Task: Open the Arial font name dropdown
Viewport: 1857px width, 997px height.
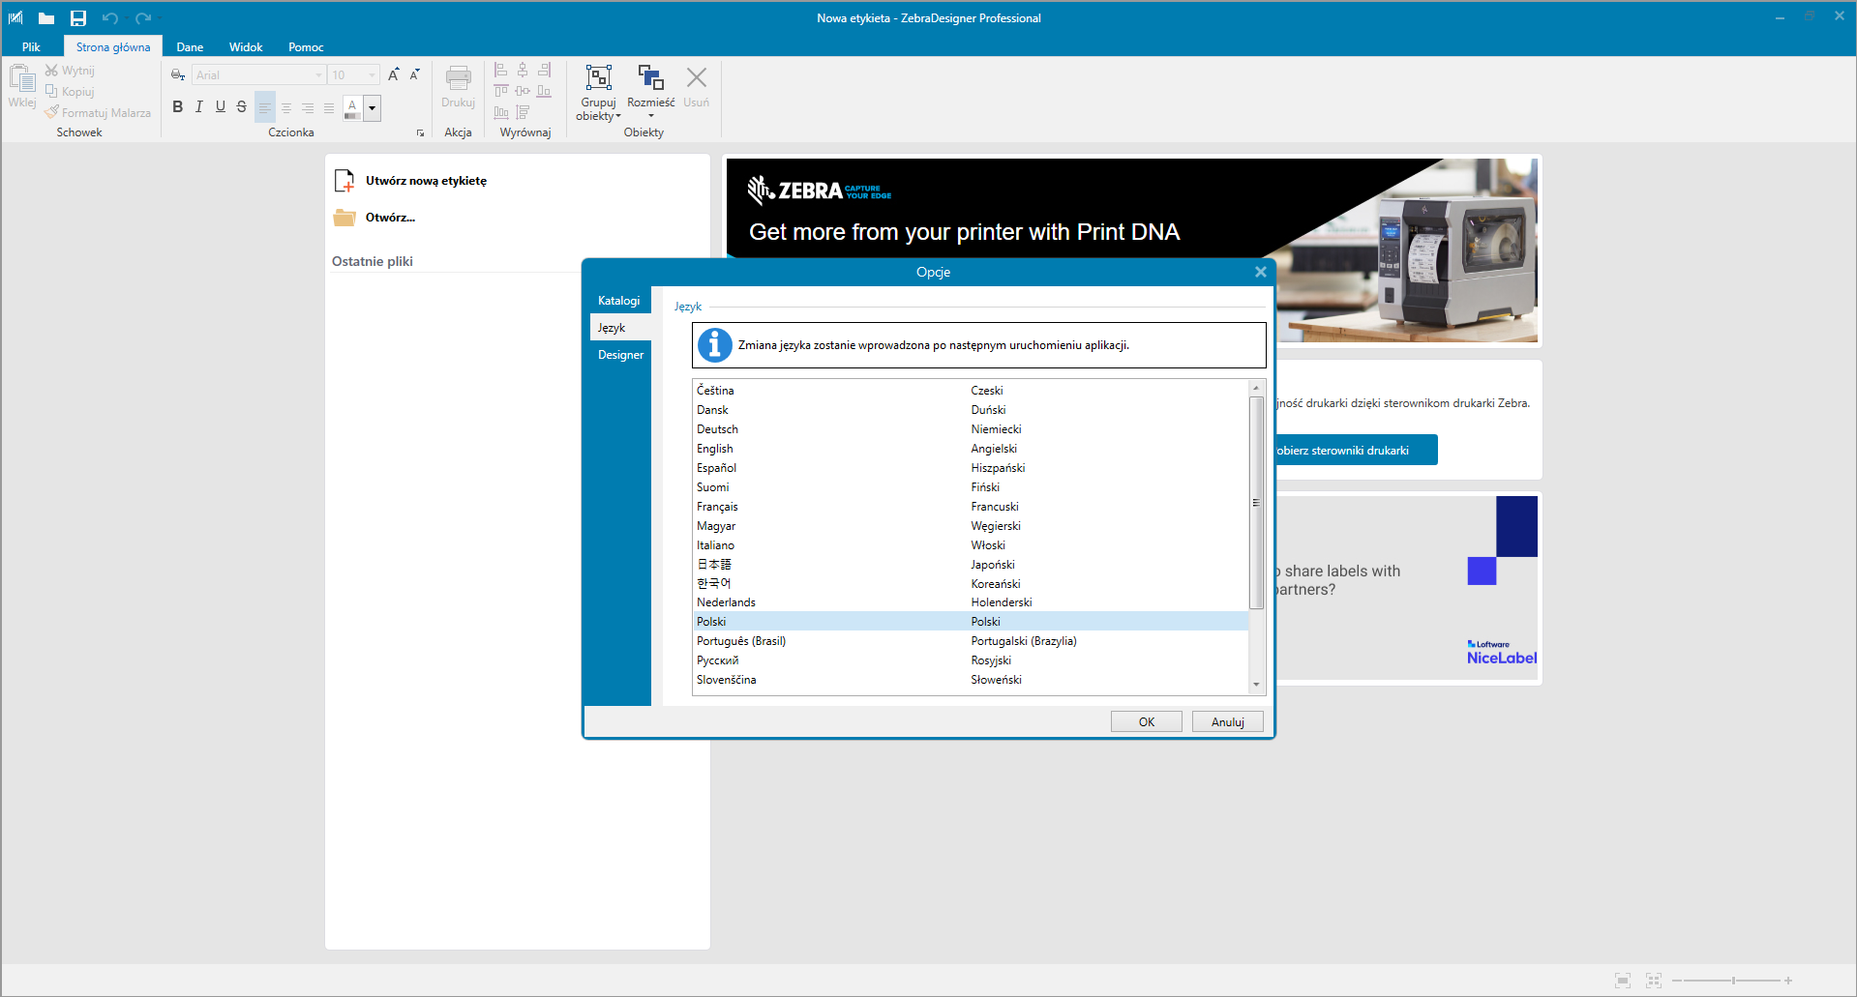Action: (x=318, y=74)
